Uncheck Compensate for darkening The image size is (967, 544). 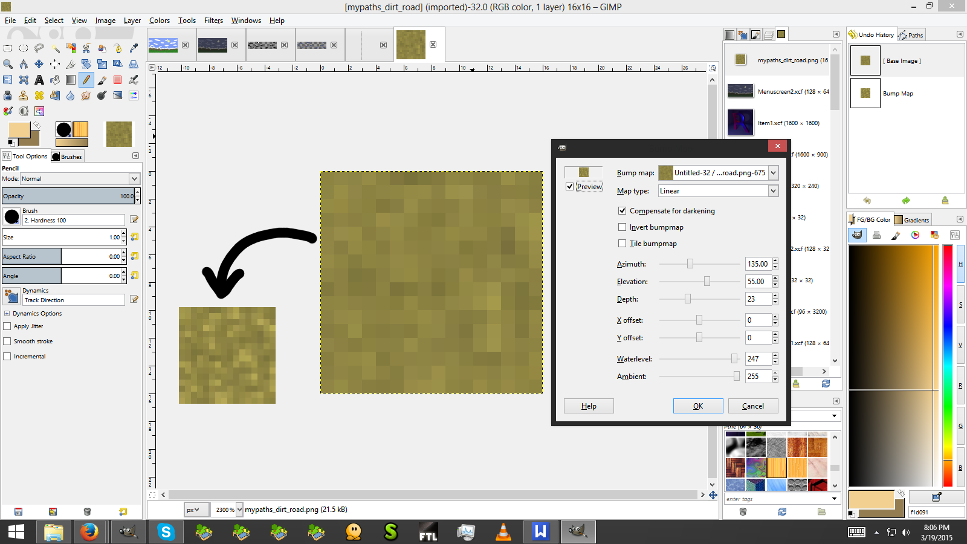(x=622, y=211)
